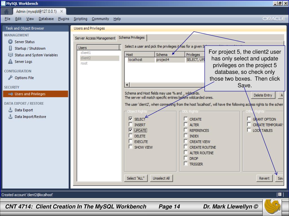289x216 pixels.
Task: Uncheck the UPDATE privilege checkbox
Action: coord(130,130)
